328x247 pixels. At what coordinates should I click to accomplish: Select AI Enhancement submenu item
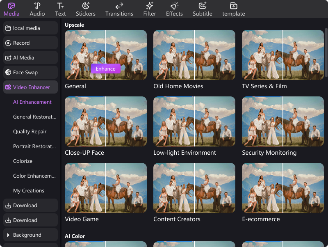click(x=32, y=102)
